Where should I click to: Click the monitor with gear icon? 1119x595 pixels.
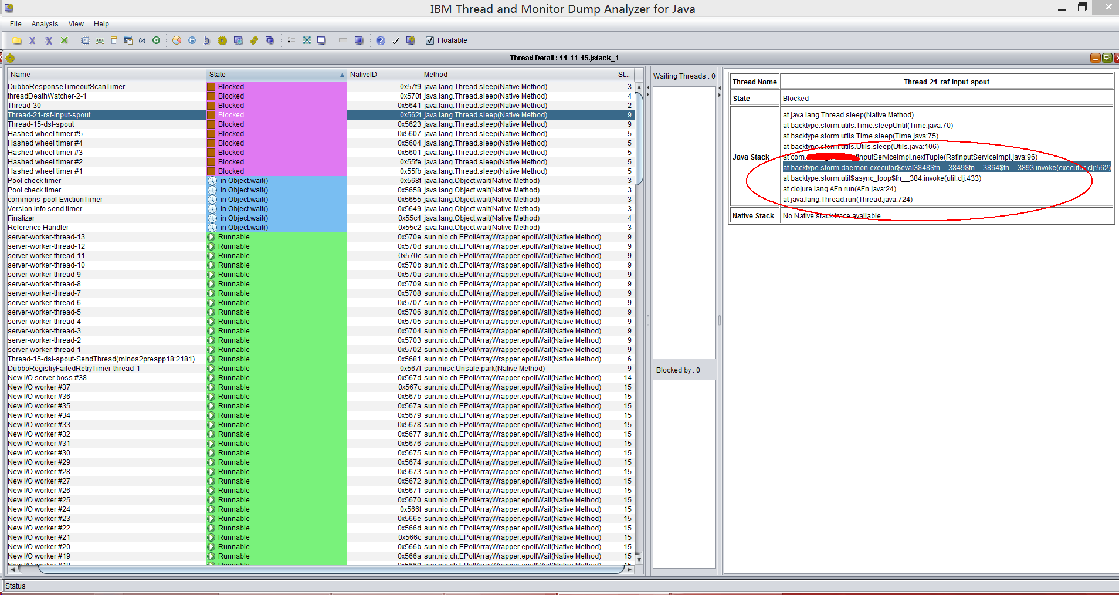click(x=411, y=40)
